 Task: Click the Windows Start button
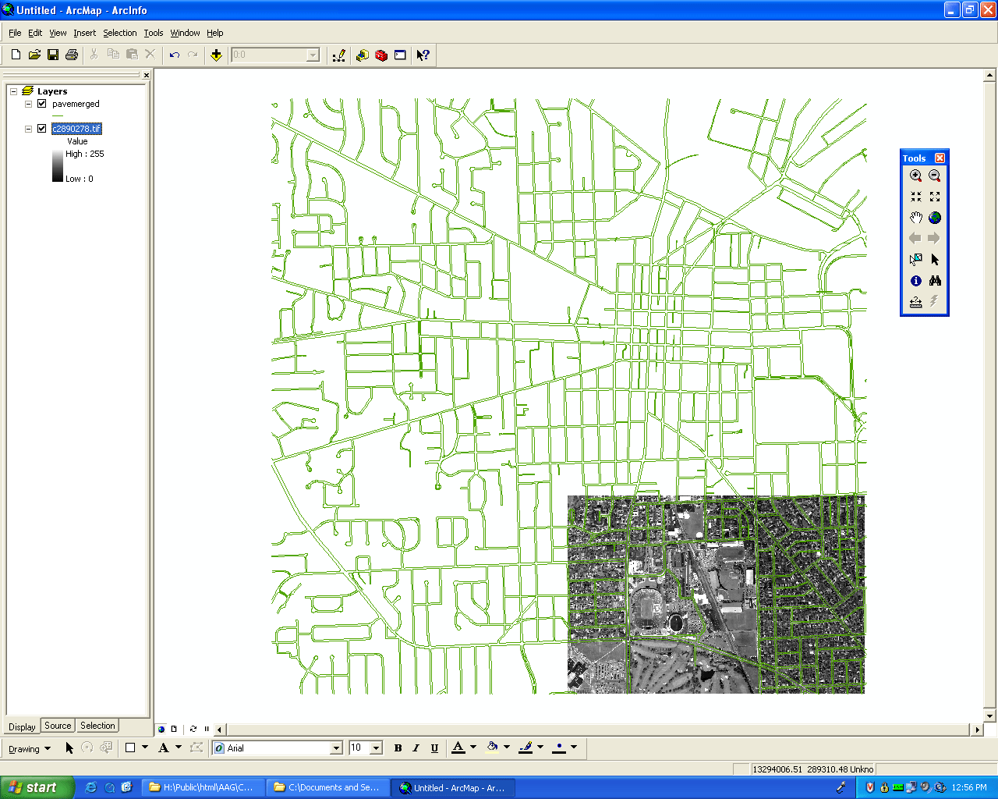pos(37,787)
